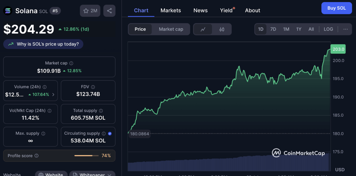Open the Markets tab
The image size is (356, 176).
point(170,10)
